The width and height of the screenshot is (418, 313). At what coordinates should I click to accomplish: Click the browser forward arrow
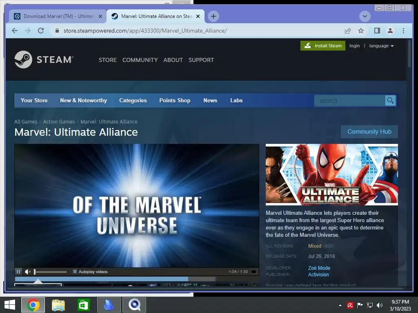[28, 31]
